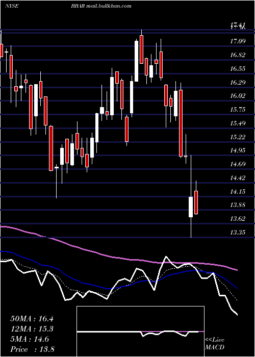Click the 14.15 price axis label
Image resolution: width=255 pixels, height=357 pixels.
[x=238, y=191]
